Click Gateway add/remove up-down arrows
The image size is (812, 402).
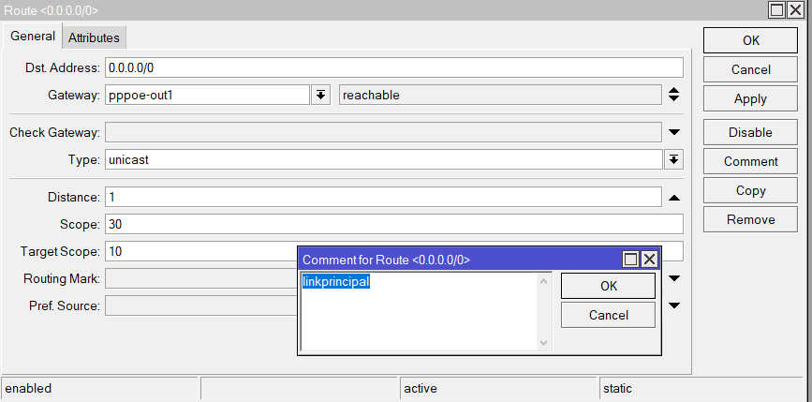673,96
